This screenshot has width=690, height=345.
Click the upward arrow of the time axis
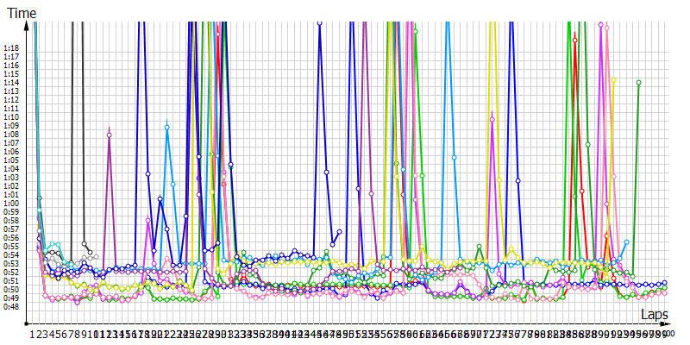click(x=27, y=24)
